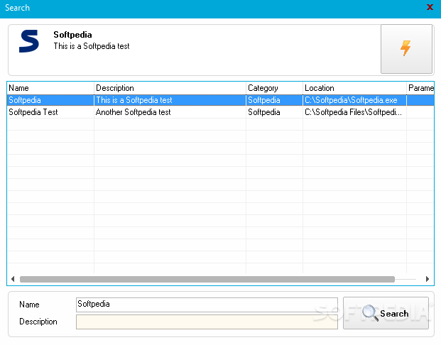441x345 pixels.
Task: Sort by the Description column header
Action: pos(170,88)
